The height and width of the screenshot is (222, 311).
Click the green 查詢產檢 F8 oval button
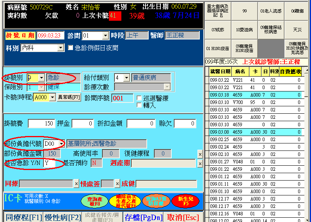(94, 201)
